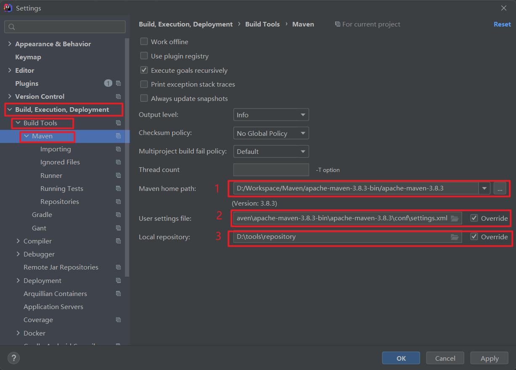Click the help question mark icon
Image resolution: width=516 pixels, height=370 pixels.
tap(14, 358)
